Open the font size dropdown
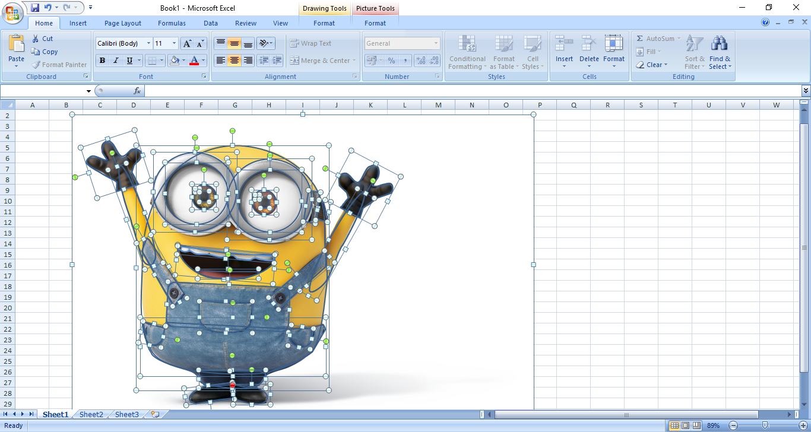 click(x=174, y=43)
